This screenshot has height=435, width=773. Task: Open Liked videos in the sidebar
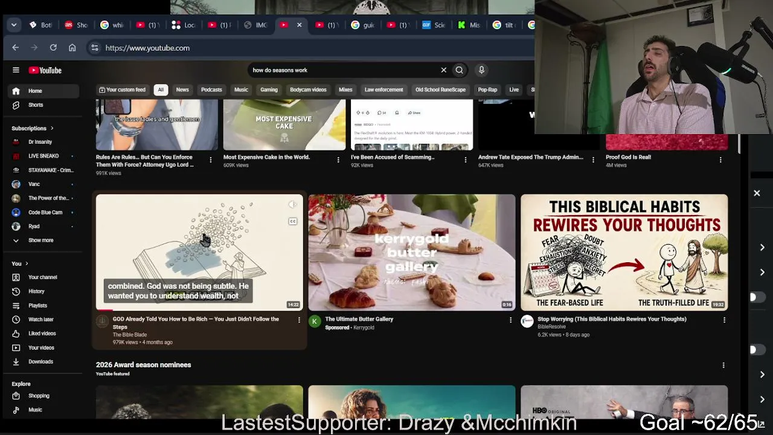pos(42,333)
